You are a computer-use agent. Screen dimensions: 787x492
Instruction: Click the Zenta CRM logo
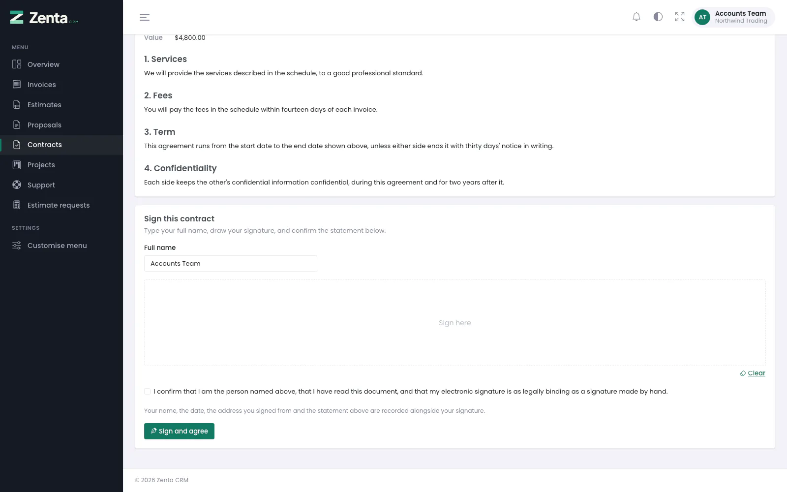pyautogui.click(x=44, y=18)
